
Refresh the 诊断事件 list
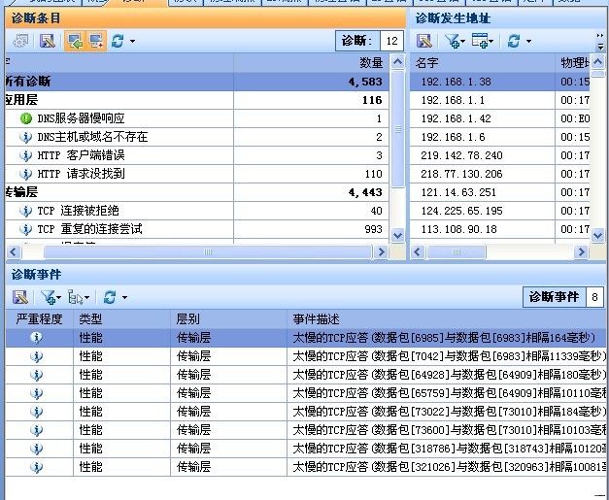tap(110, 297)
